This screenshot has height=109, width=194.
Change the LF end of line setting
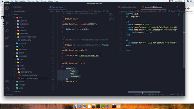166,95
